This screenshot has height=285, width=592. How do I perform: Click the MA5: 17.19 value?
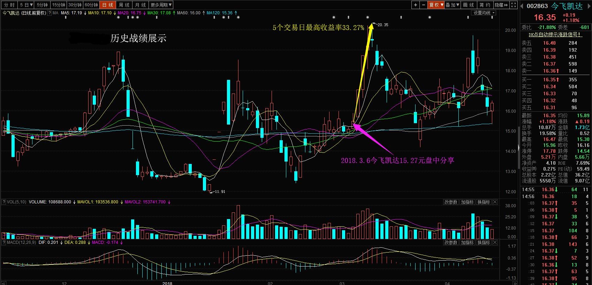(71, 13)
